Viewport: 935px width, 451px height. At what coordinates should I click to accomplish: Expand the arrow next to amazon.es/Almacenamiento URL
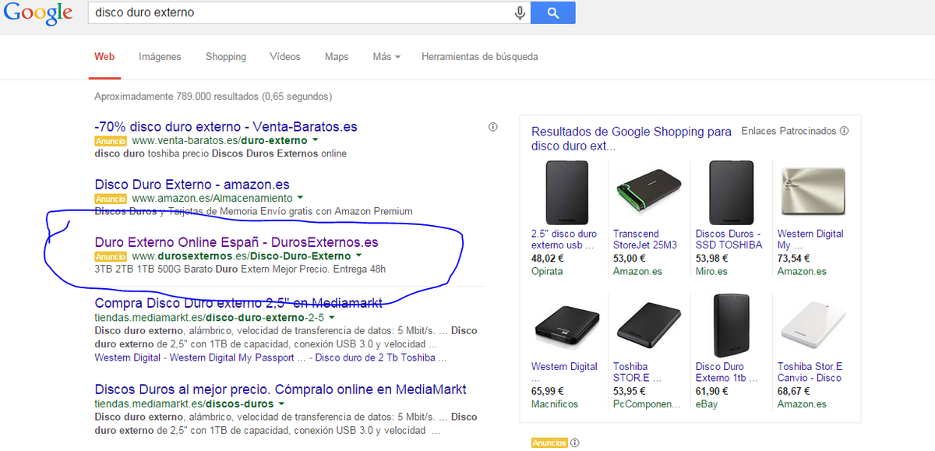coord(301,199)
